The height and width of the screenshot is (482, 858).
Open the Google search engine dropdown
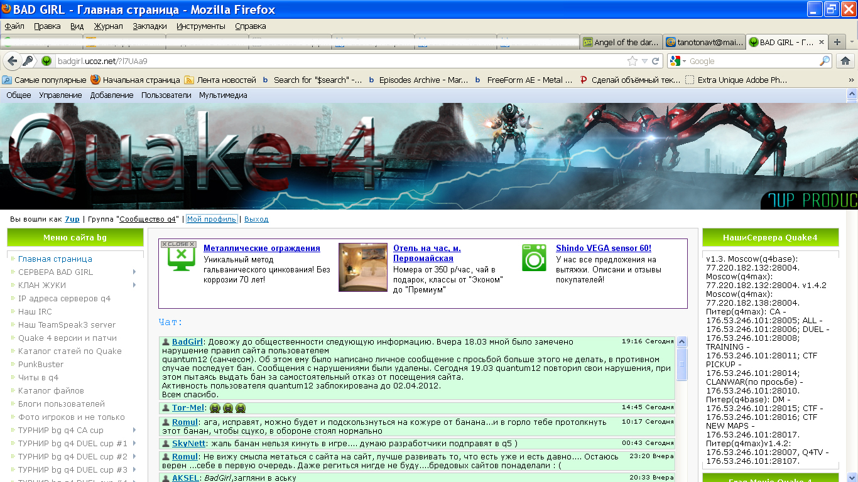coord(678,61)
